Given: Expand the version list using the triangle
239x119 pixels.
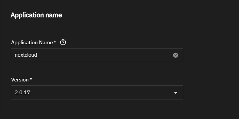Looking at the screenshot, I should pyautogui.click(x=175, y=93).
